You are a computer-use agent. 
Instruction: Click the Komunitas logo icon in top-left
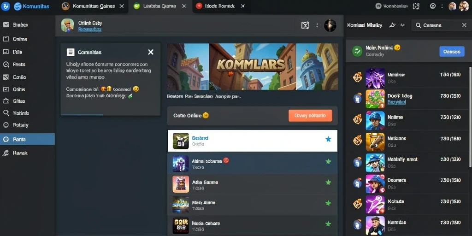click(6, 6)
